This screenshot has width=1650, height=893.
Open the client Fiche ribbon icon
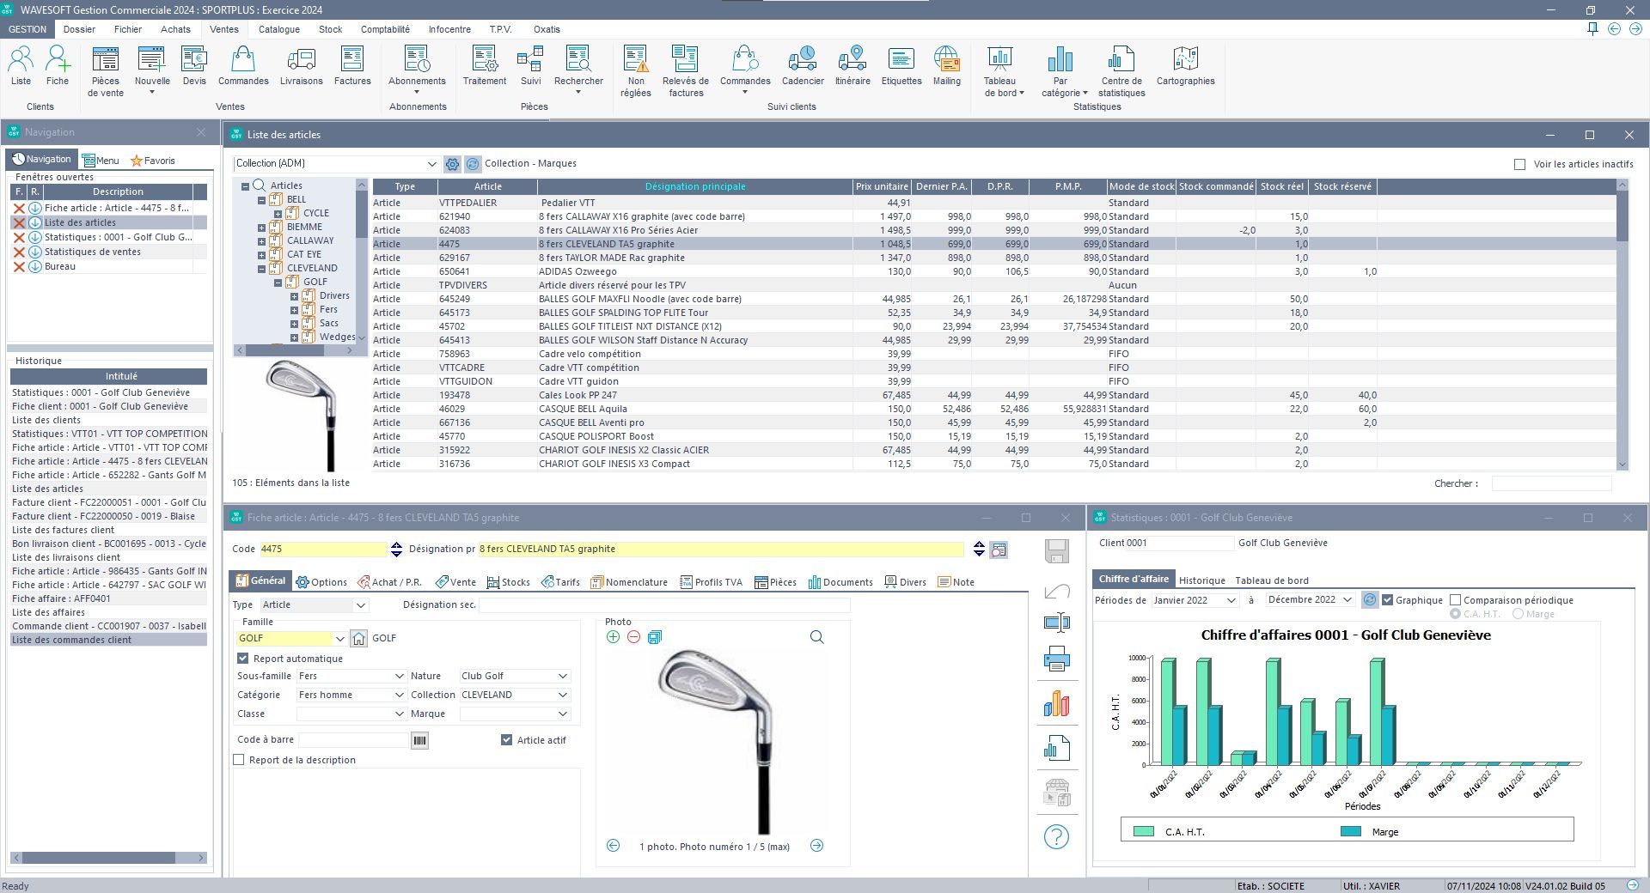(58, 66)
